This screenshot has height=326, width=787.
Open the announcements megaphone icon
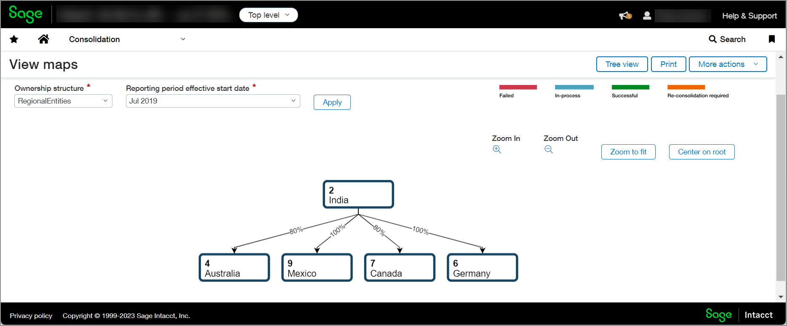[x=625, y=16]
